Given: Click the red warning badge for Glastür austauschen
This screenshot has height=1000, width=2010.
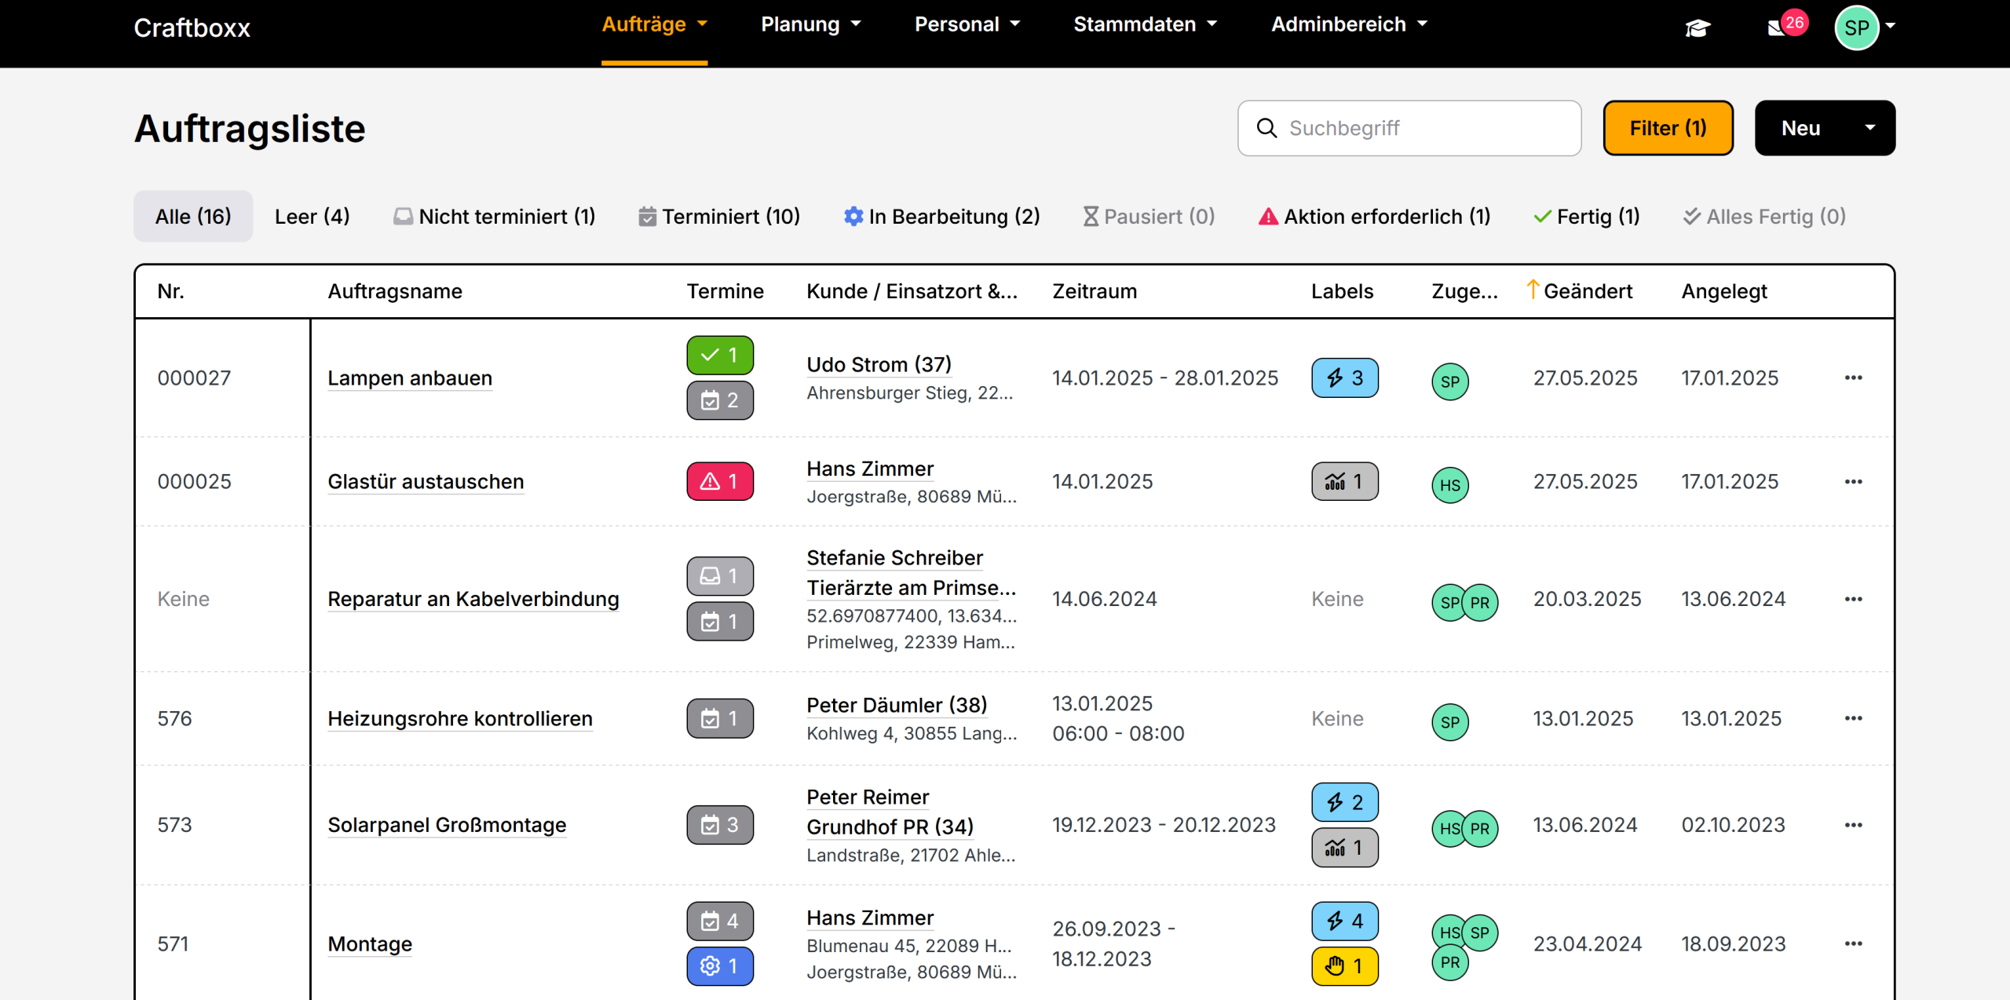Looking at the screenshot, I should pos(720,481).
